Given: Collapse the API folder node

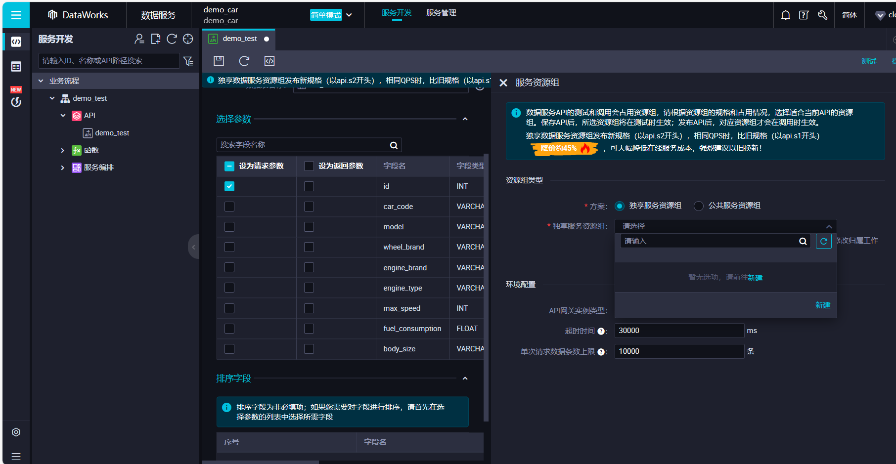Looking at the screenshot, I should 63,116.
